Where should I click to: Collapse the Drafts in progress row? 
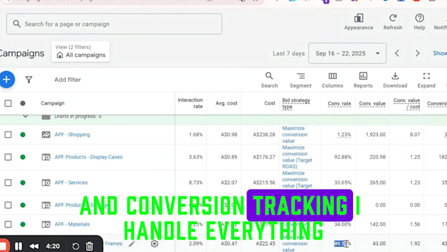[x=26, y=116]
